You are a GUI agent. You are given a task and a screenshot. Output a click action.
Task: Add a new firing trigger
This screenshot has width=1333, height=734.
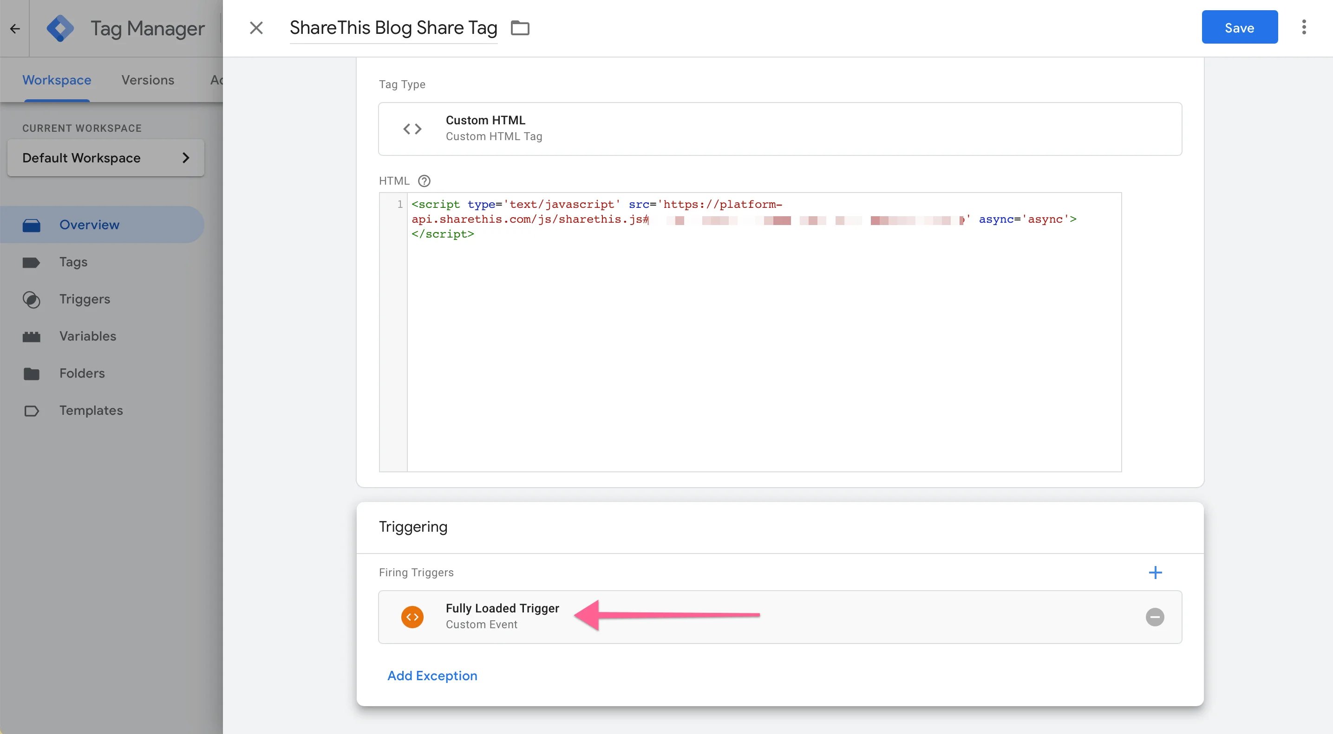coord(1156,572)
